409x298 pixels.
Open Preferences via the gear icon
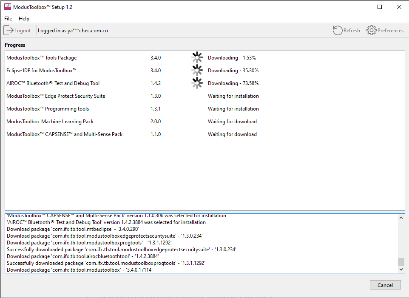tap(372, 30)
